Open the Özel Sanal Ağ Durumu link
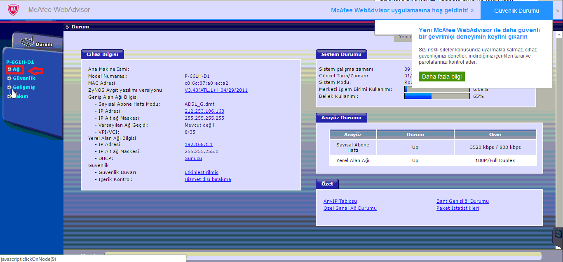 coord(350,208)
